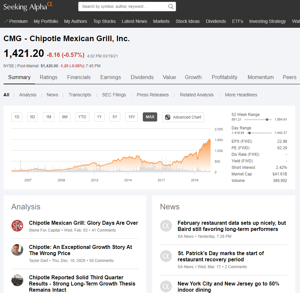Open February restaurant data news story

coord(232,226)
